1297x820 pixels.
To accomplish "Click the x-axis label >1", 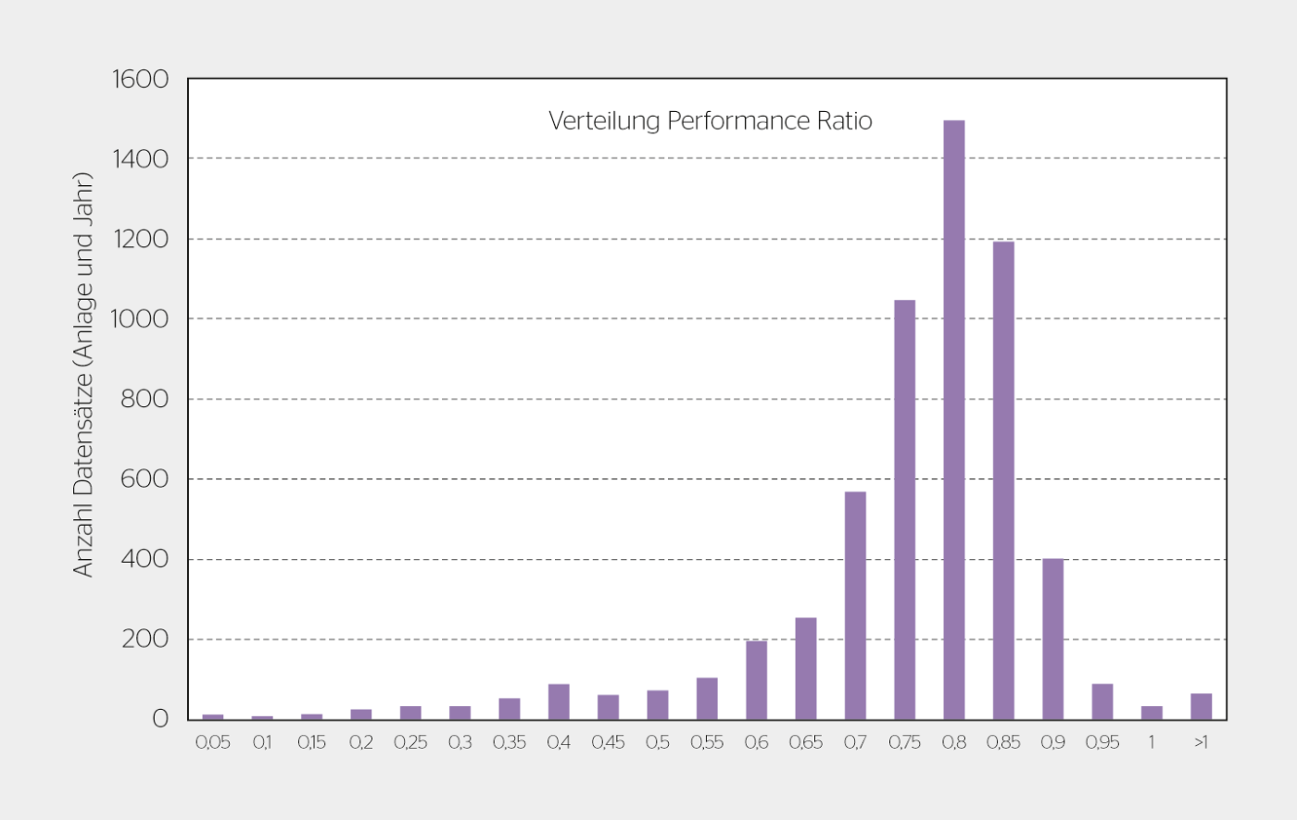I will tap(1202, 742).
